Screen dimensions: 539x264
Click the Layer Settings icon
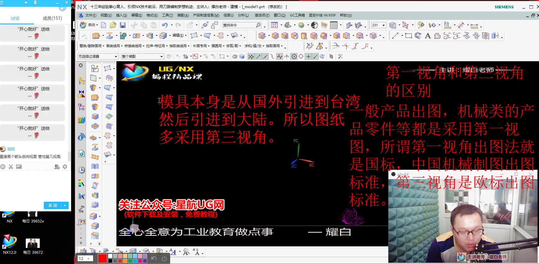click(x=393, y=25)
